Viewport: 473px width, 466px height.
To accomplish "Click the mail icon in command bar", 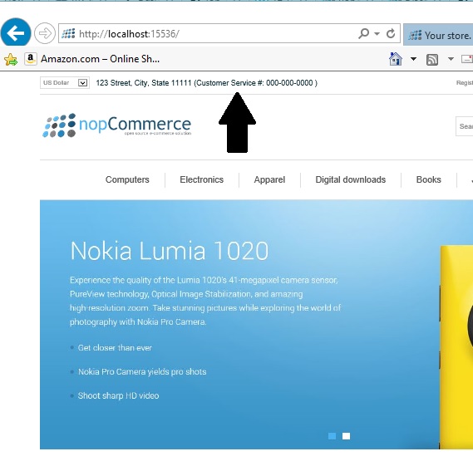I will (467, 59).
